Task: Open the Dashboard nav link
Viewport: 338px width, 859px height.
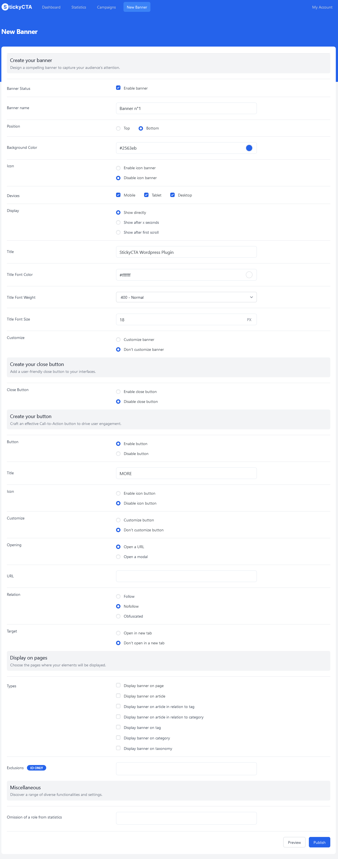Action: (x=51, y=7)
